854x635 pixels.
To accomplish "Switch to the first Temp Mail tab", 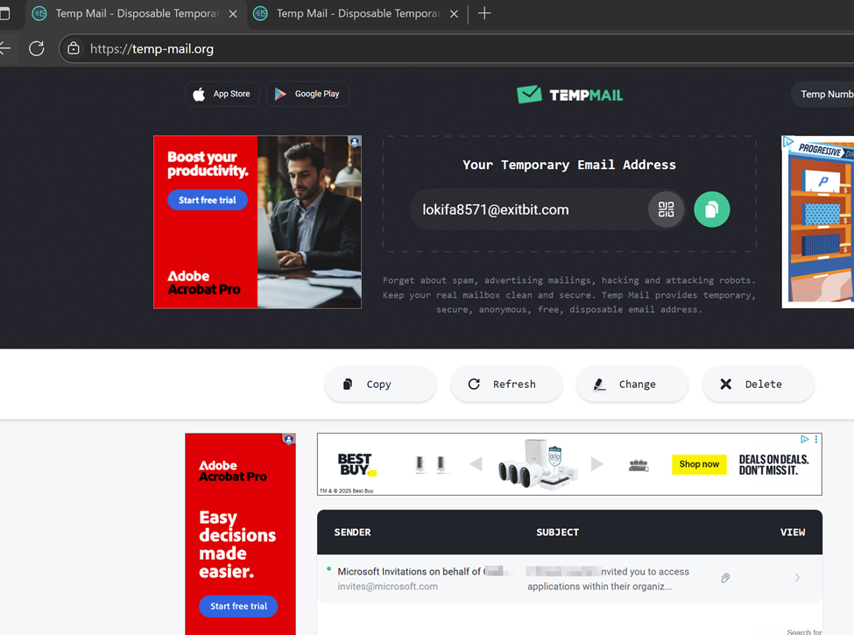I will click(136, 14).
